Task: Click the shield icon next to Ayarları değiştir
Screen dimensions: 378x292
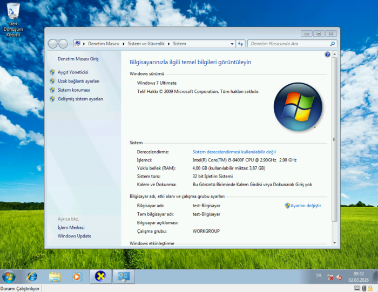Action: pyautogui.click(x=287, y=206)
